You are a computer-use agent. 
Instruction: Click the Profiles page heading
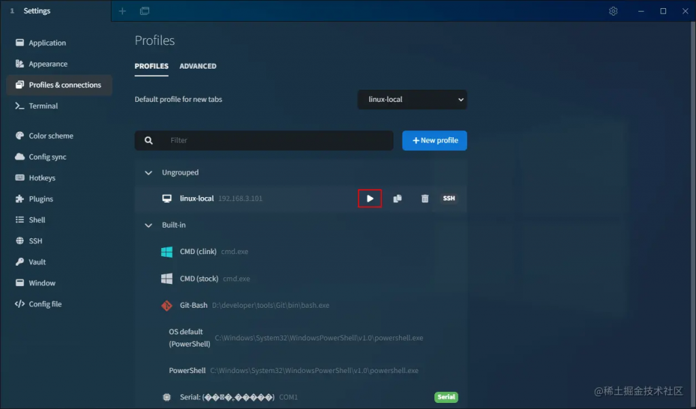154,40
